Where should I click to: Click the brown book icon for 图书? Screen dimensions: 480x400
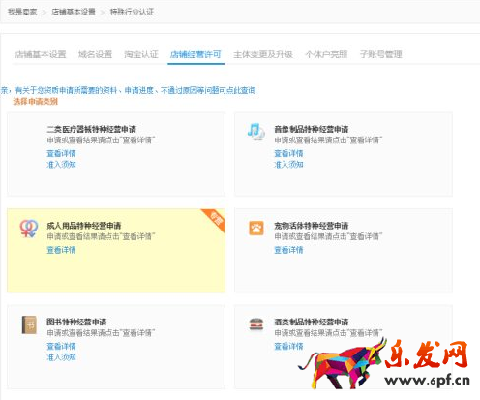[29, 324]
